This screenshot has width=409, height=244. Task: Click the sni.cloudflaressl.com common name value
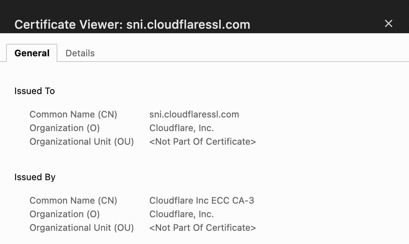[x=194, y=114]
